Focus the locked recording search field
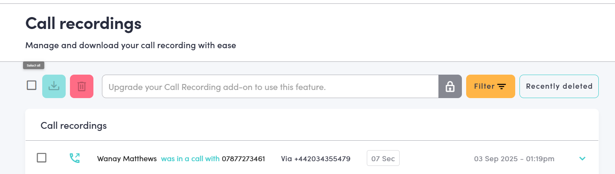This screenshot has width=615, height=174. coord(270,87)
